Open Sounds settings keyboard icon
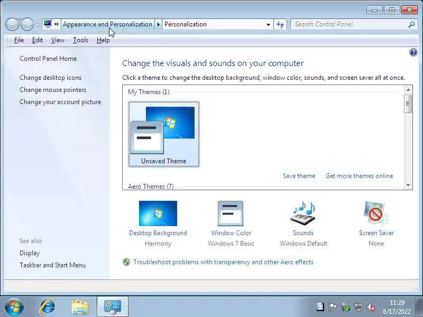The image size is (423, 317). [x=303, y=213]
